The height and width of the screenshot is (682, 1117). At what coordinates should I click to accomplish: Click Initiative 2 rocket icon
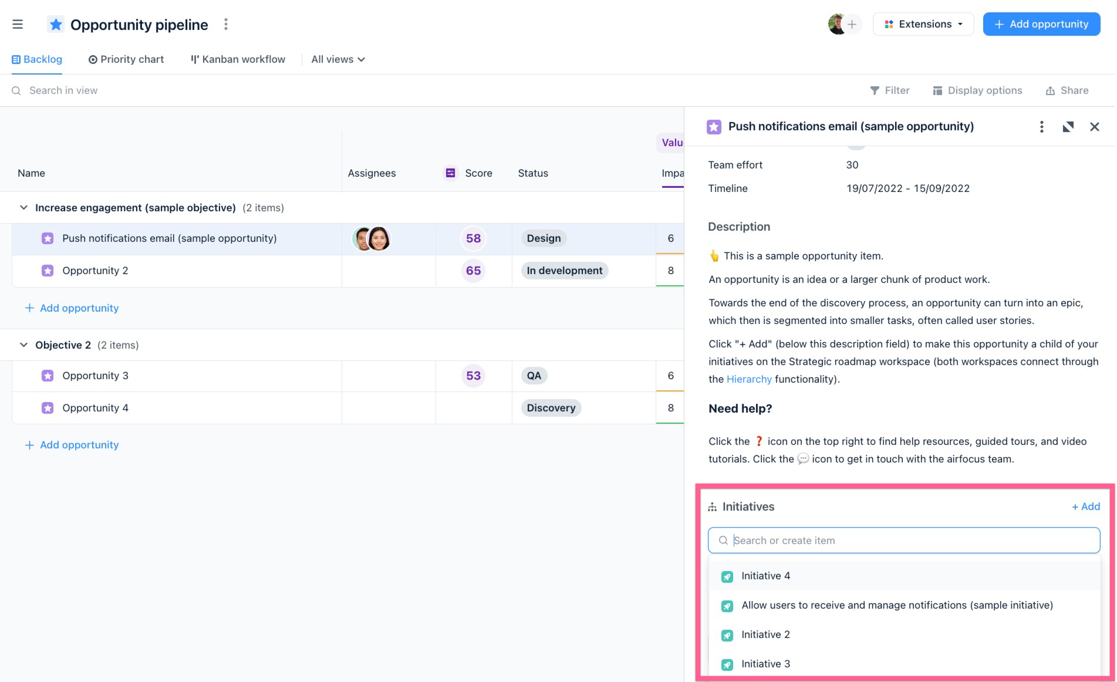(727, 635)
